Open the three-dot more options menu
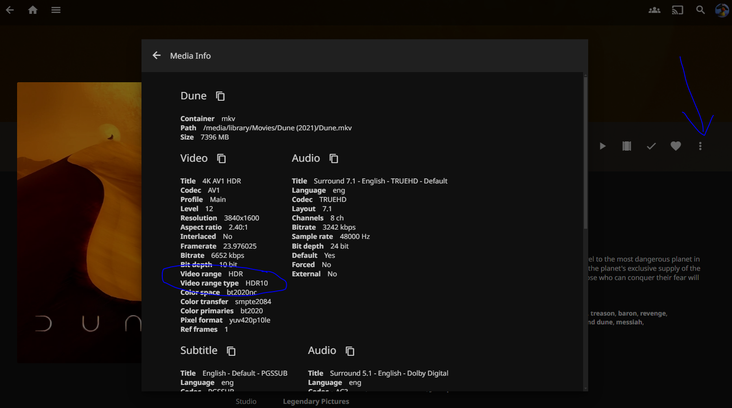The width and height of the screenshot is (732, 408). pos(700,146)
